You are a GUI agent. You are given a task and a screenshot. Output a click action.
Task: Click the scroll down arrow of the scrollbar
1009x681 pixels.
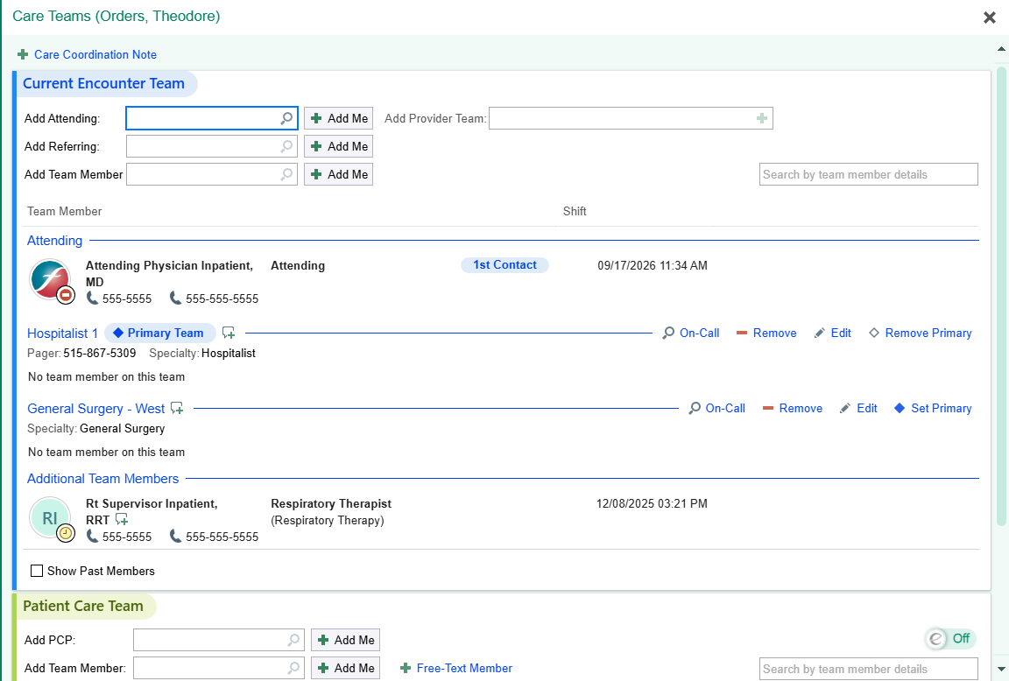[1001, 670]
